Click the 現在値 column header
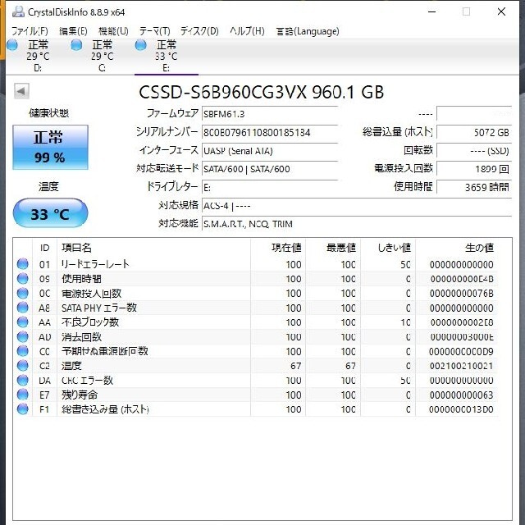 (x=278, y=248)
